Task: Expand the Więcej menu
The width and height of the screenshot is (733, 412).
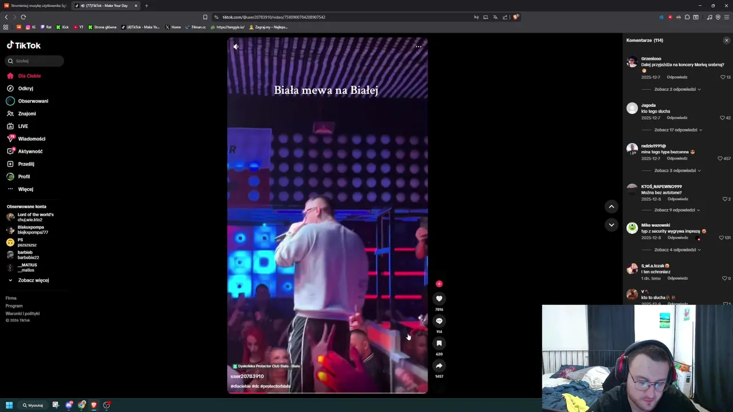Action: (25, 189)
